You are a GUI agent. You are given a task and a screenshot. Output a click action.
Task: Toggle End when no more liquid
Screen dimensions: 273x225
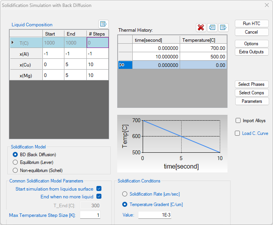click(x=99, y=196)
